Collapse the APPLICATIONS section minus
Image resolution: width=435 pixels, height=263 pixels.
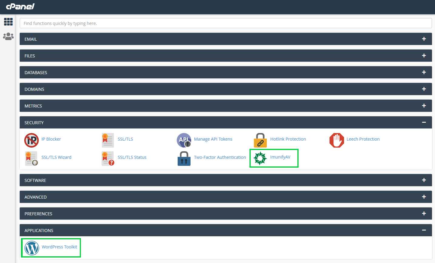(x=424, y=230)
